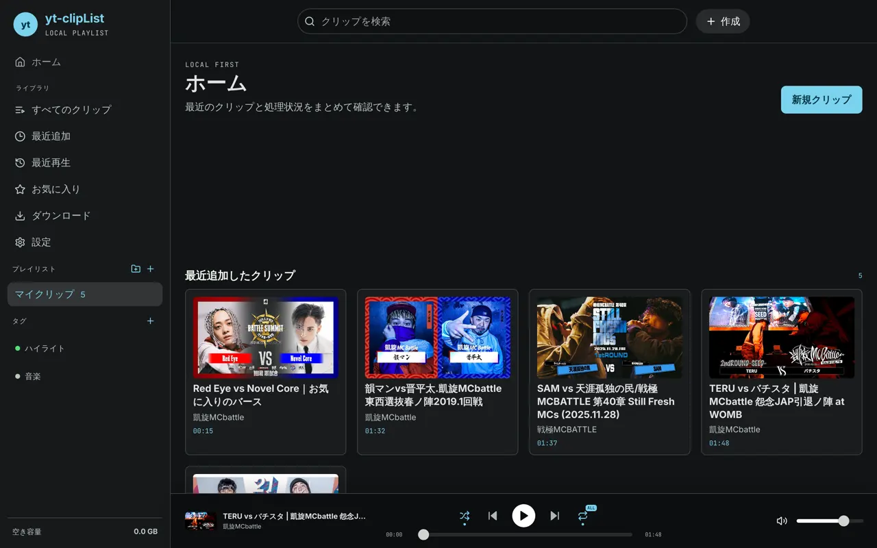Screen dimensions: 877x548
Task: Click the home icon in sidebar
Action: 20,62
